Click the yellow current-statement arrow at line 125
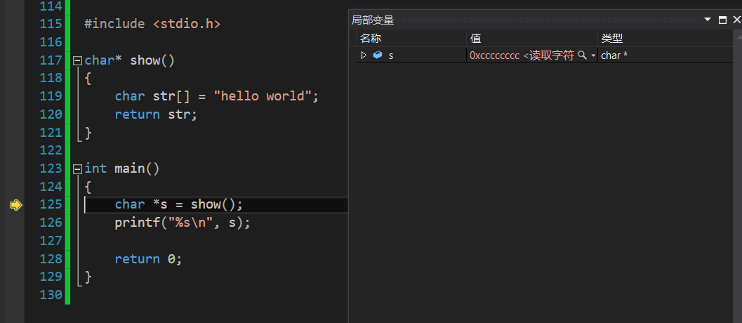 pyautogui.click(x=15, y=205)
